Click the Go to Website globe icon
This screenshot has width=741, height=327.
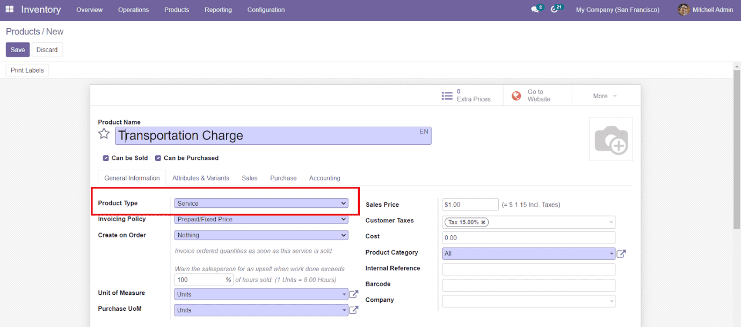[x=516, y=95]
